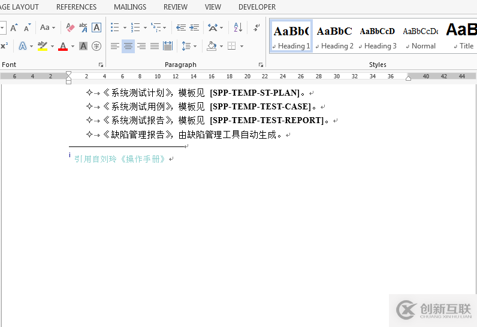Viewport: 477px width, 327px height.
Task: Click text [SPP-TEMP-TEST-CASE]
Action: 261,107
